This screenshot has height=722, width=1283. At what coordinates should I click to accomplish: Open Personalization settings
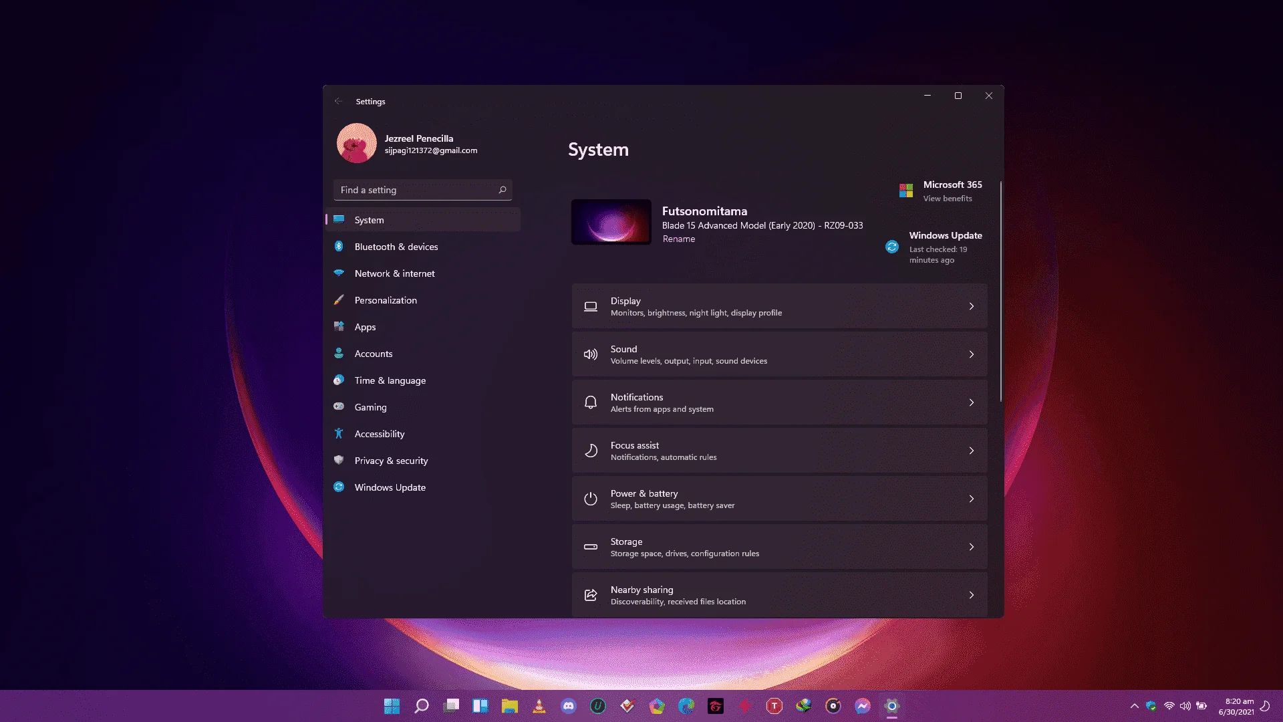pos(423,300)
